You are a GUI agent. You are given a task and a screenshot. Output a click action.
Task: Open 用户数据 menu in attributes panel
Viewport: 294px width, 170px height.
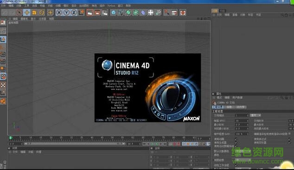point(237,98)
